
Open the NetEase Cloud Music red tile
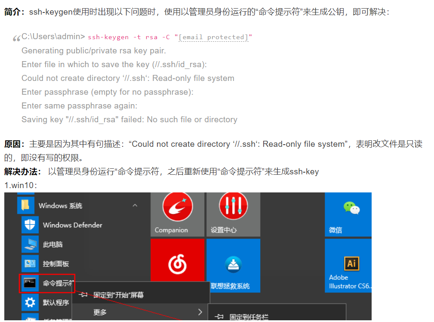coord(177,260)
